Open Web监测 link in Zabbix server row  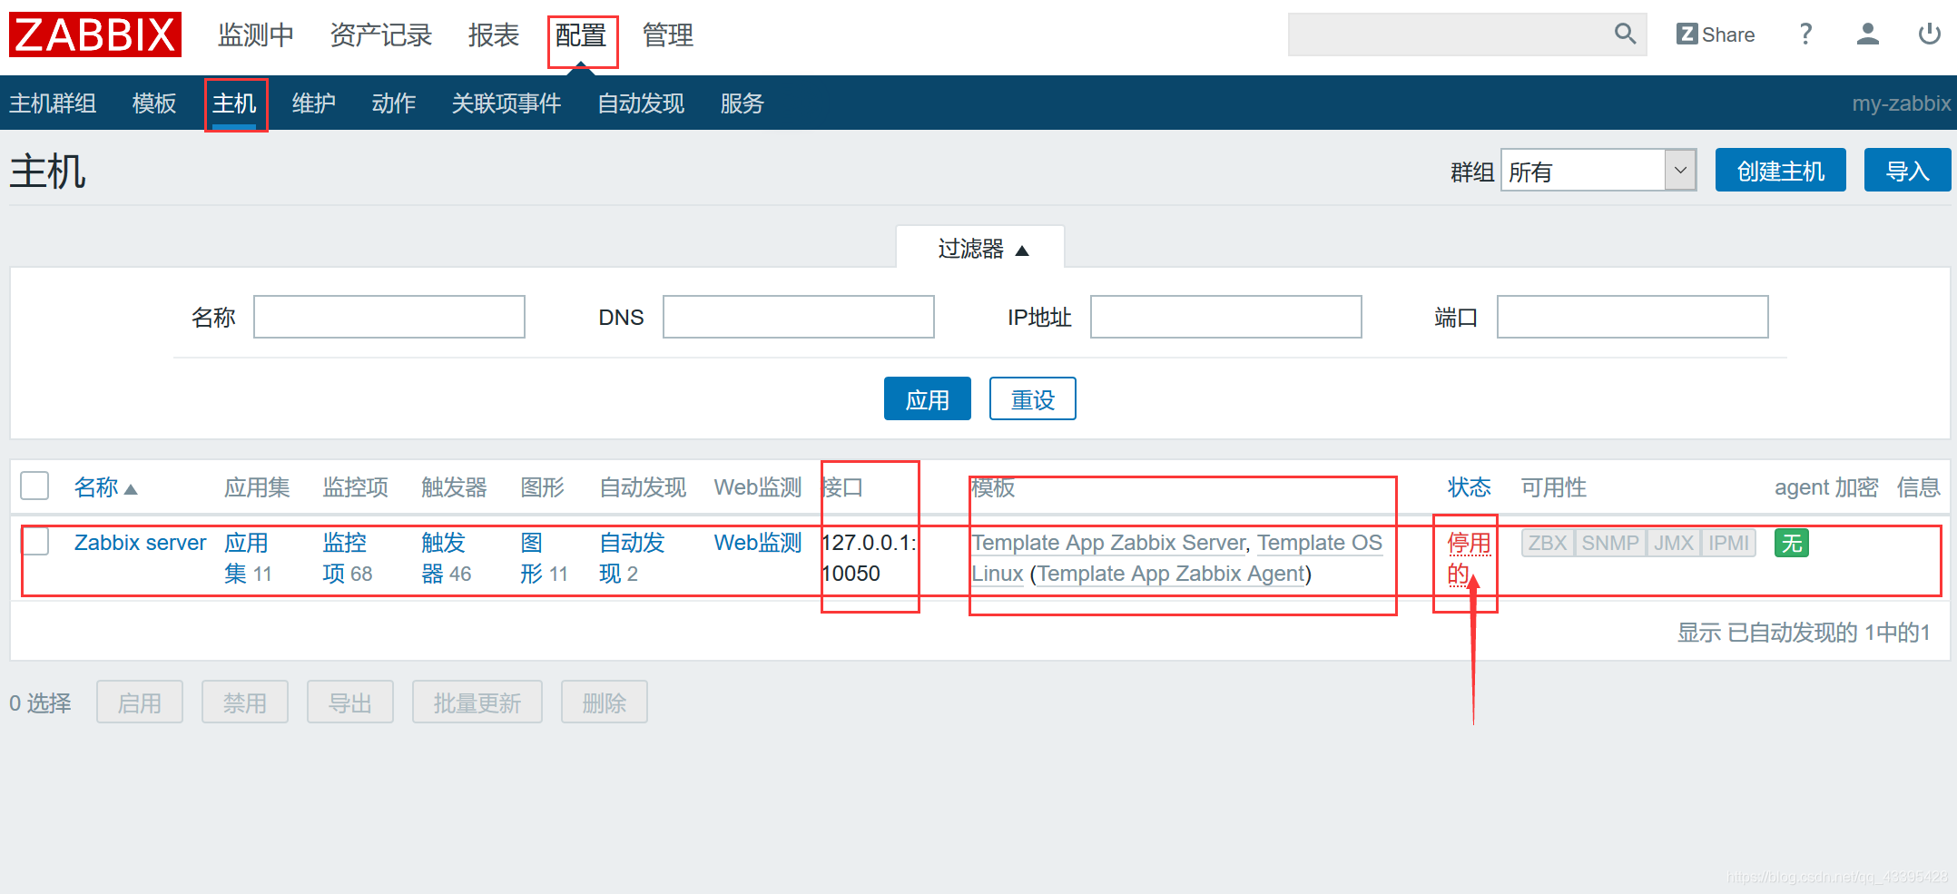click(758, 543)
